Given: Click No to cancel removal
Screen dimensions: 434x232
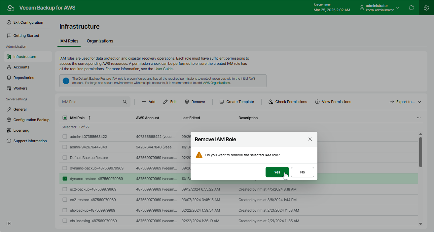Looking at the screenshot, I should (x=302, y=172).
